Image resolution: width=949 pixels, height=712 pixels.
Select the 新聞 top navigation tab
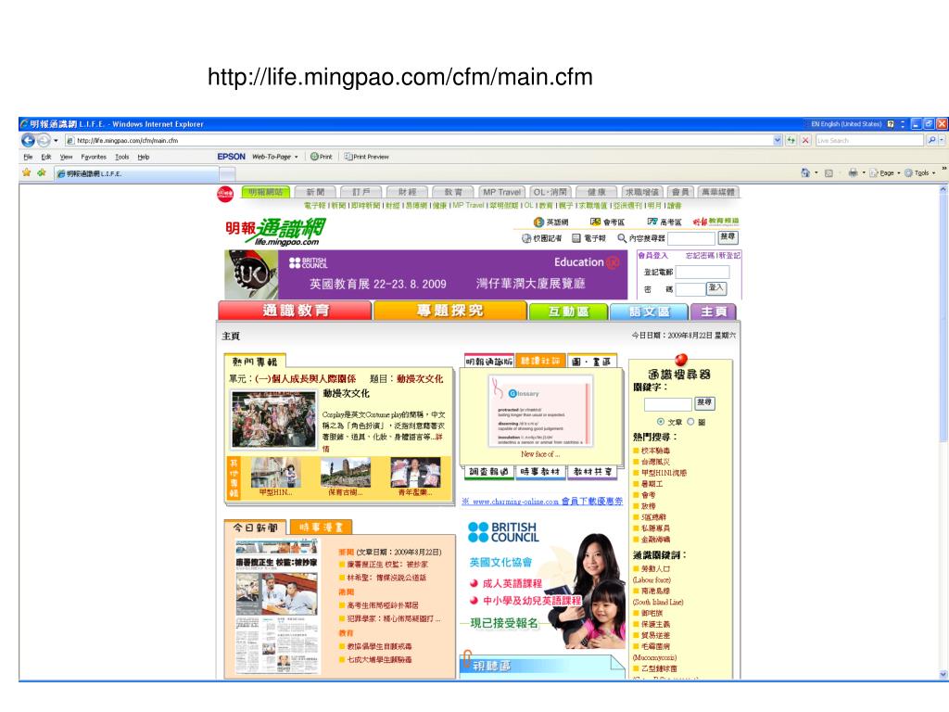pos(315,192)
